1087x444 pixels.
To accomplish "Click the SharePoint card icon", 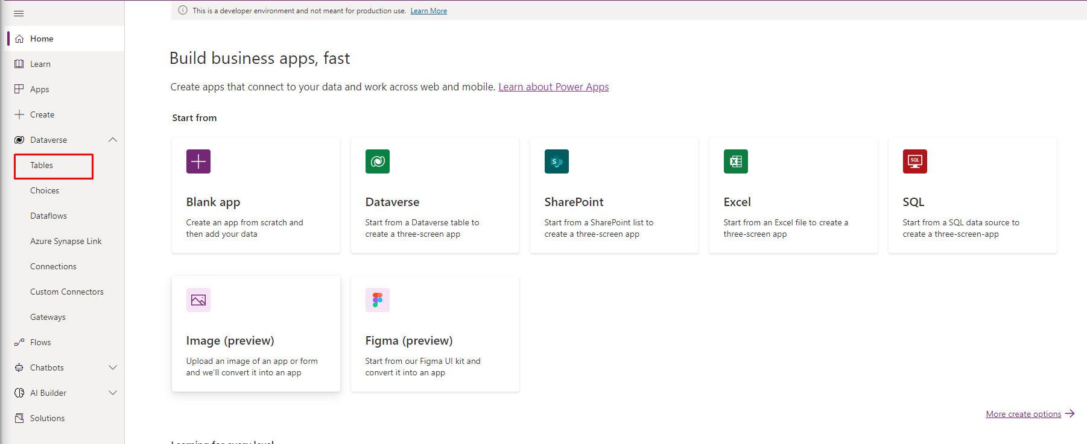I will pyautogui.click(x=557, y=161).
